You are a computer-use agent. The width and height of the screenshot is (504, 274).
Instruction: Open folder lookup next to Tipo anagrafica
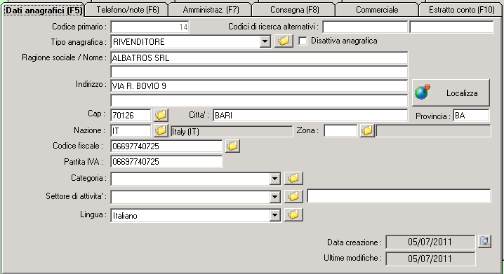284,41
